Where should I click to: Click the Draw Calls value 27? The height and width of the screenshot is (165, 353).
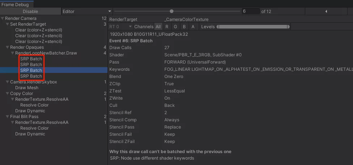(167, 48)
